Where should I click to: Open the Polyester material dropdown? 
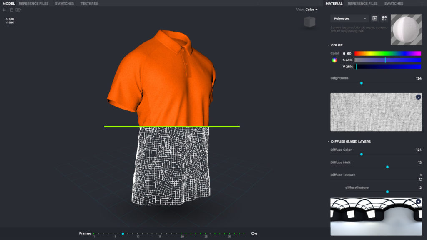click(349, 18)
